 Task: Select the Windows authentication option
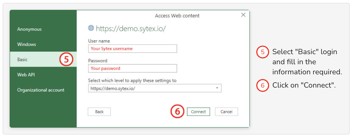click(x=27, y=44)
